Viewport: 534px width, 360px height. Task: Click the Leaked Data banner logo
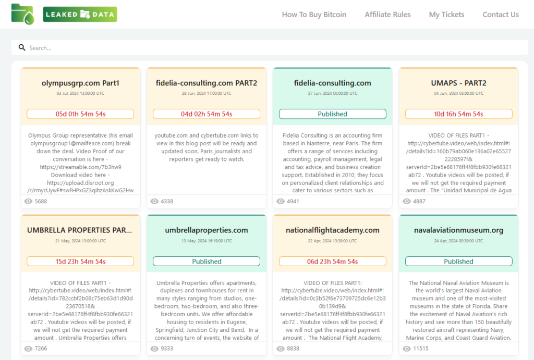(80, 15)
